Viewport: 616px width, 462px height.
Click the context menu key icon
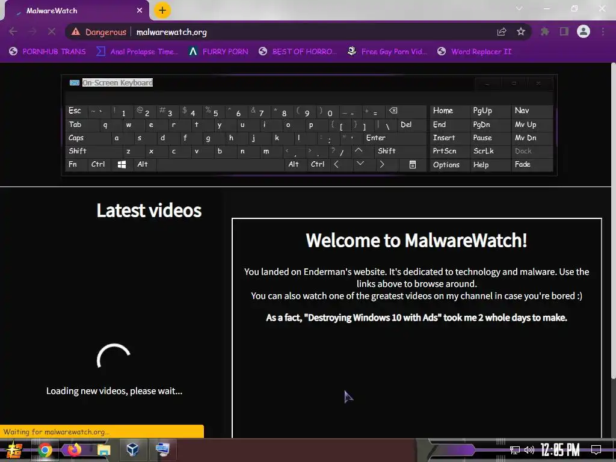point(412,164)
